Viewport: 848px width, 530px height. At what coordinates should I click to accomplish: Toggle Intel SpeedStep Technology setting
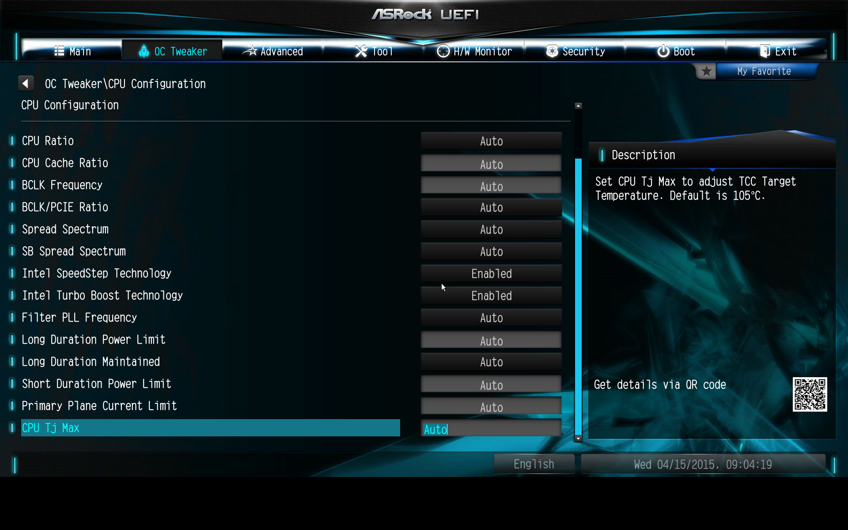[x=491, y=273]
